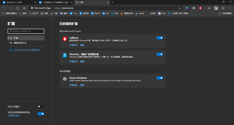Open the 从 Microsoft Store 获取扩展 link
The width and height of the screenshot is (234, 125).
27,50
